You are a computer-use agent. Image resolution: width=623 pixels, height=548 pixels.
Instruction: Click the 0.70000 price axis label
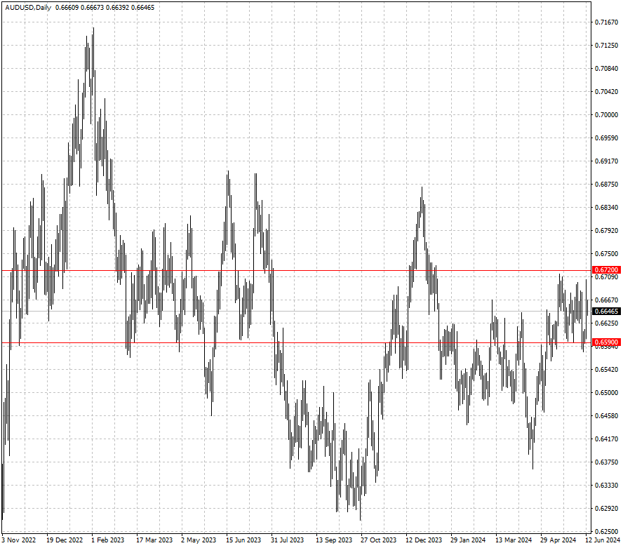(x=606, y=115)
